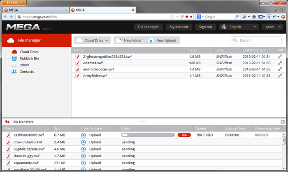Click the MEGA Search input field
Screen dimensions: 288x172
click(259, 40)
